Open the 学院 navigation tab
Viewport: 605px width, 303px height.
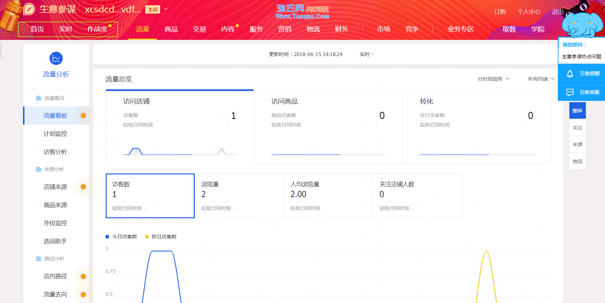point(538,29)
